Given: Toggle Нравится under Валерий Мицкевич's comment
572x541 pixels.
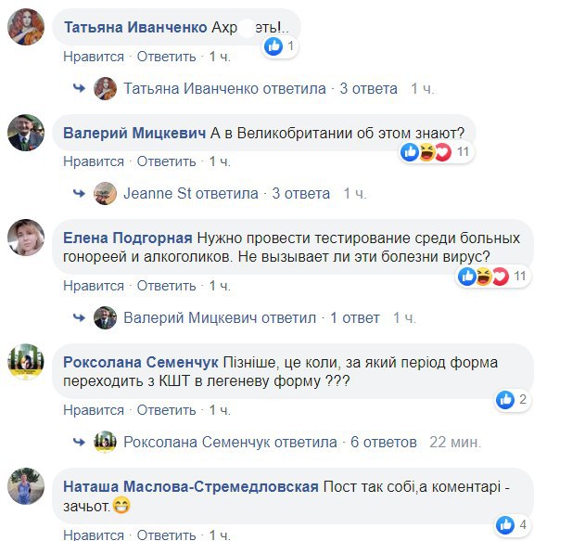Looking at the screenshot, I should (94, 161).
